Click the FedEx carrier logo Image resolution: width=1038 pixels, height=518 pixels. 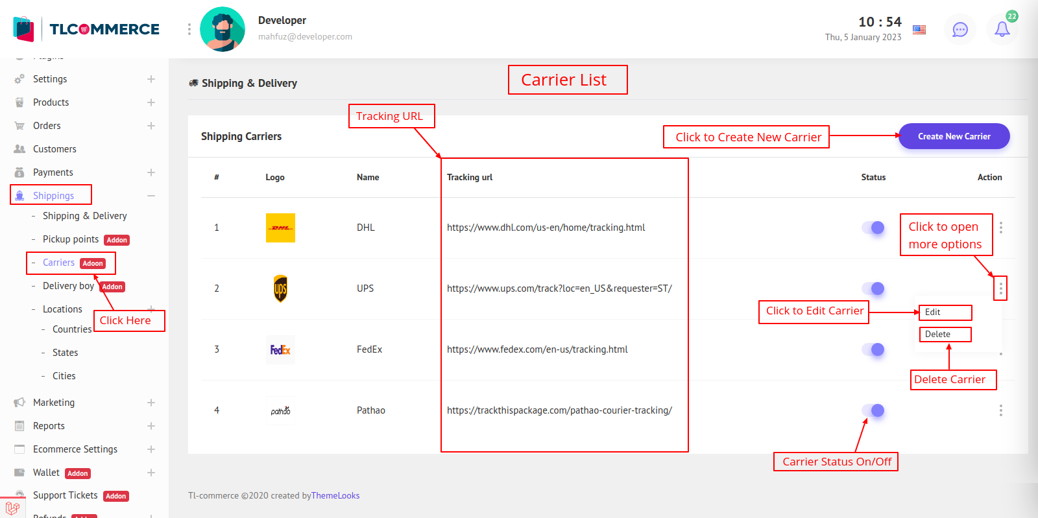[280, 349]
